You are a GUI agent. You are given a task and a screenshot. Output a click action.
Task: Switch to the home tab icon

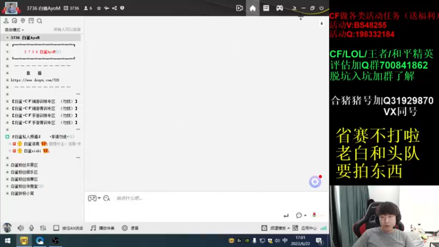point(252,8)
